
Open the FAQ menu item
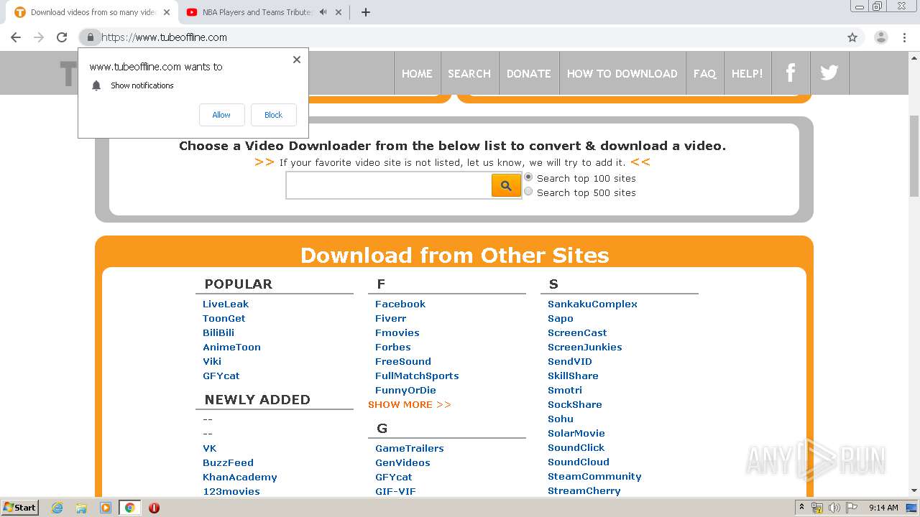(x=704, y=73)
